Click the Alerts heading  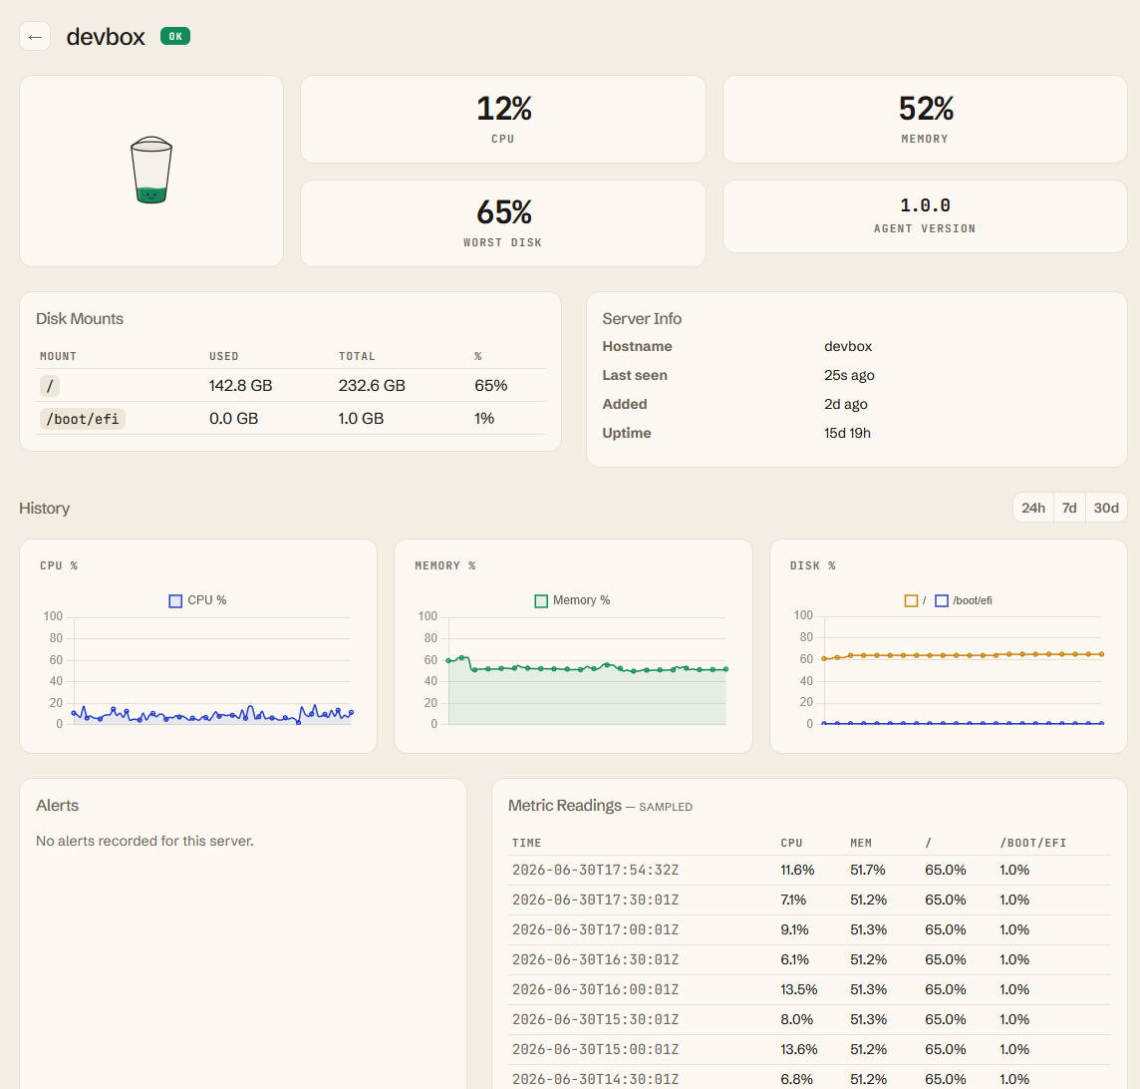tap(57, 806)
